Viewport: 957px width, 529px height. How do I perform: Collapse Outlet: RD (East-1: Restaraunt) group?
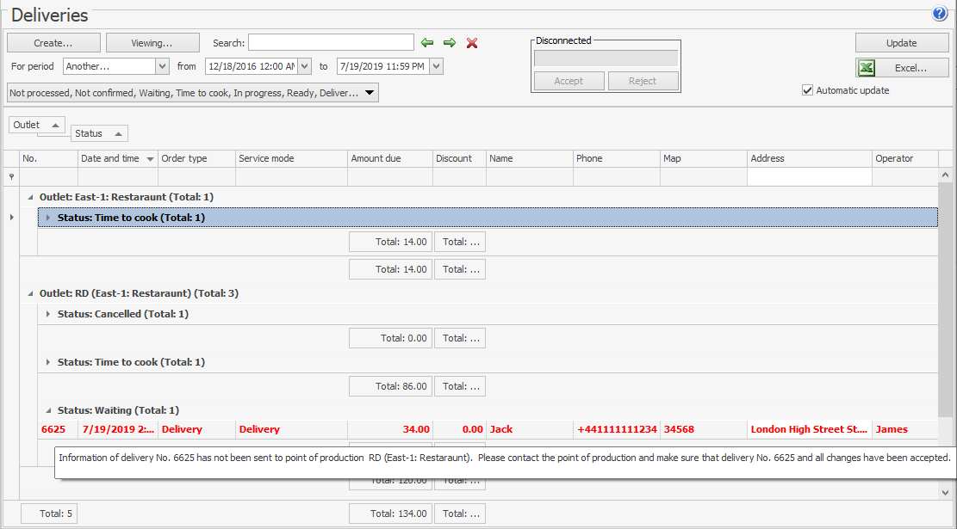(31, 293)
